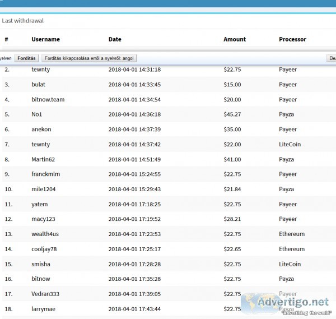Select username Martin62
Image resolution: width=336 pixels, height=319 pixels.
(43, 159)
